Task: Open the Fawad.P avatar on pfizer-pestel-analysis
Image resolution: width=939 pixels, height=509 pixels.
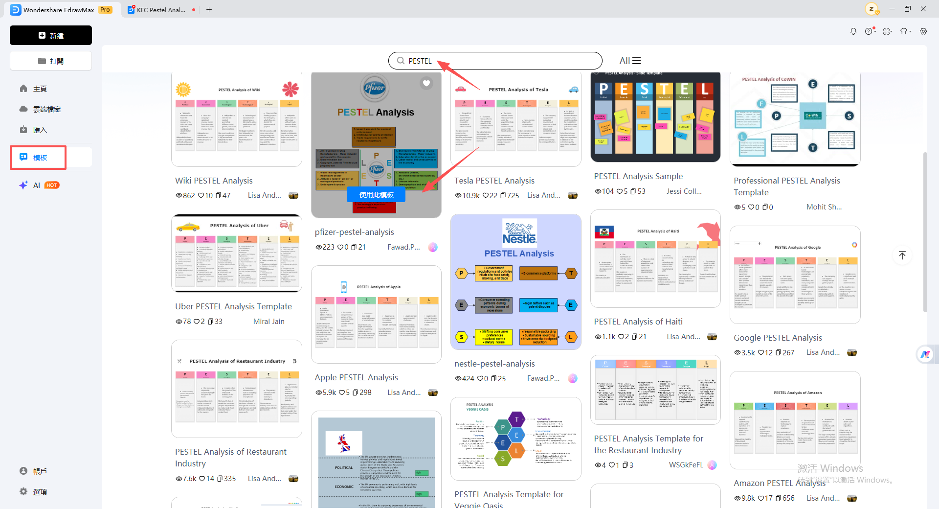Action: (x=433, y=247)
